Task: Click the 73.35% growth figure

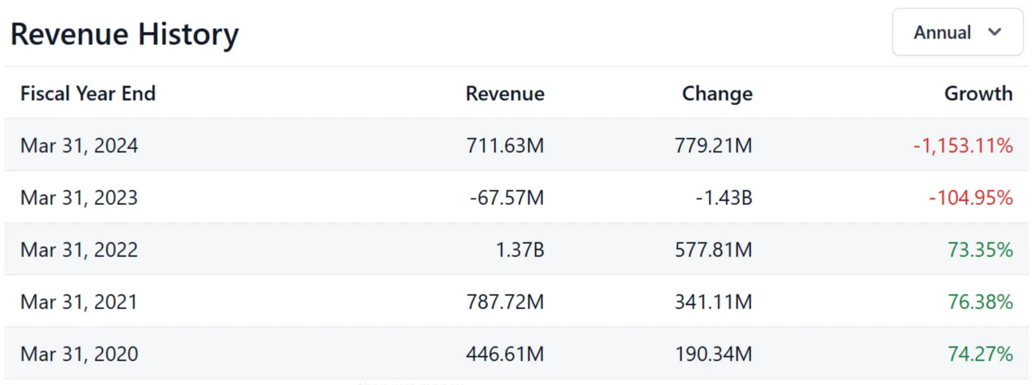Action: click(x=979, y=249)
